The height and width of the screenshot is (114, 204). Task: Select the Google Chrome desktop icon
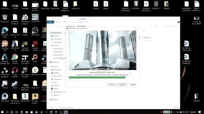coord(15,59)
